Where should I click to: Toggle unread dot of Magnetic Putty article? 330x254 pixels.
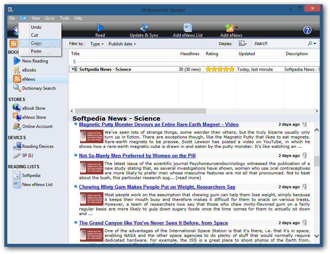point(75,124)
